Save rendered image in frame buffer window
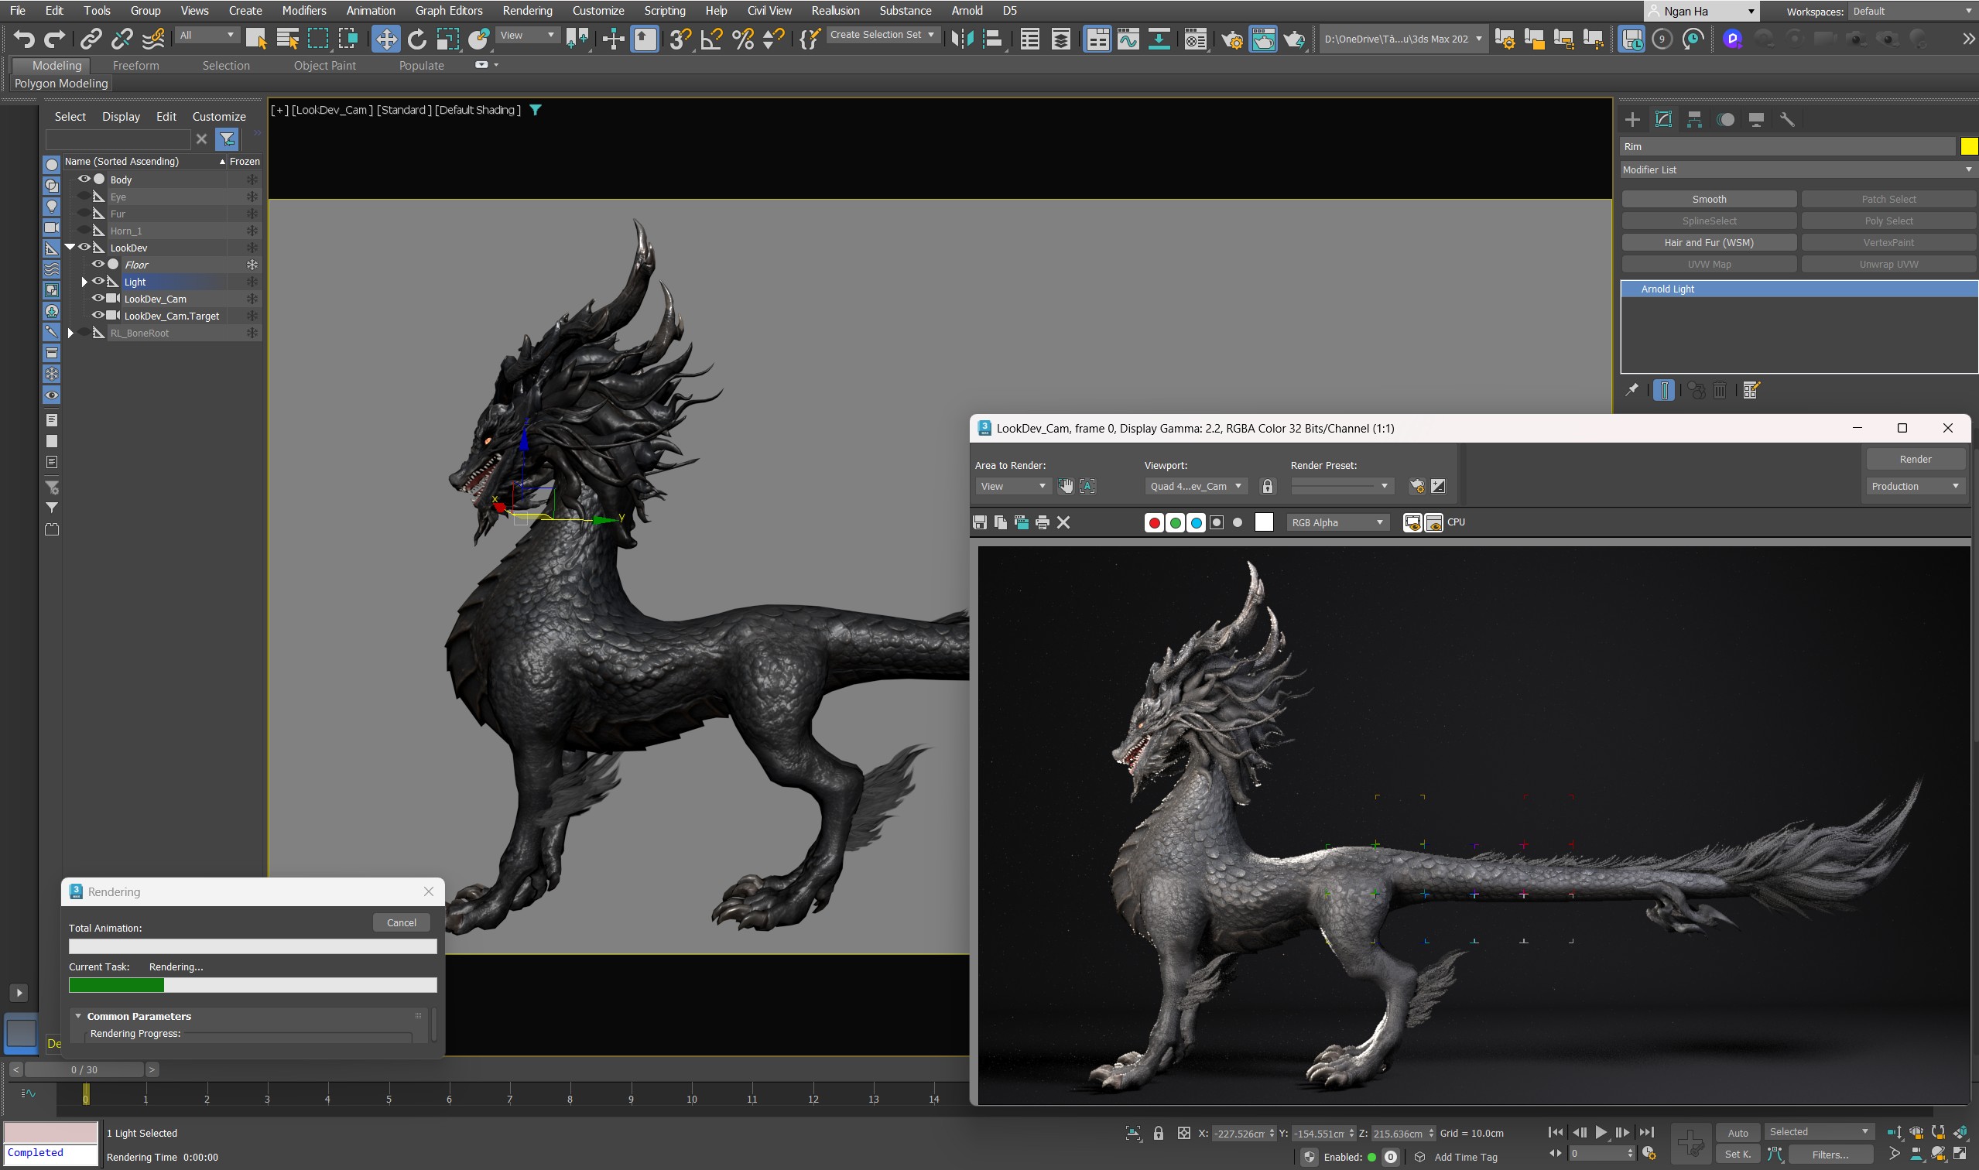This screenshot has height=1170, width=1979. 979,522
